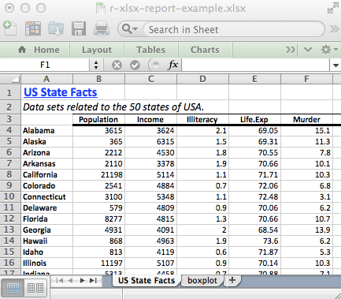Viewport: 341px width, 299px height.
Task: Select Florida income value 4815
Action: (150, 219)
